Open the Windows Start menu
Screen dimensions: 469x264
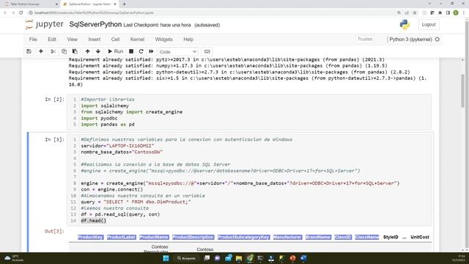(x=166, y=258)
